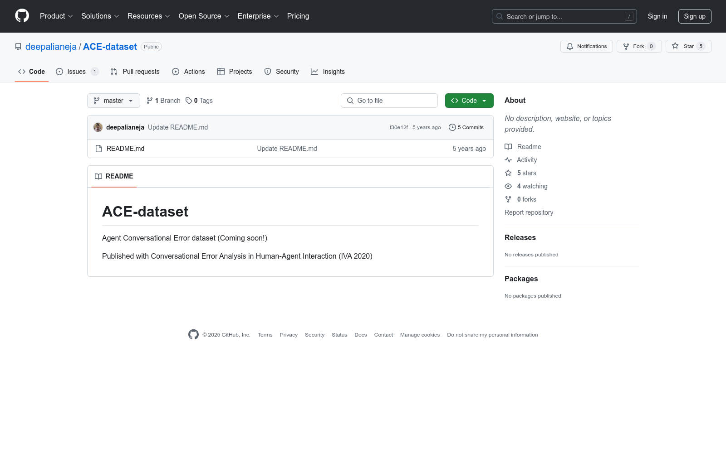Click the footer GitHub logo
The image size is (726, 453).
click(193, 335)
